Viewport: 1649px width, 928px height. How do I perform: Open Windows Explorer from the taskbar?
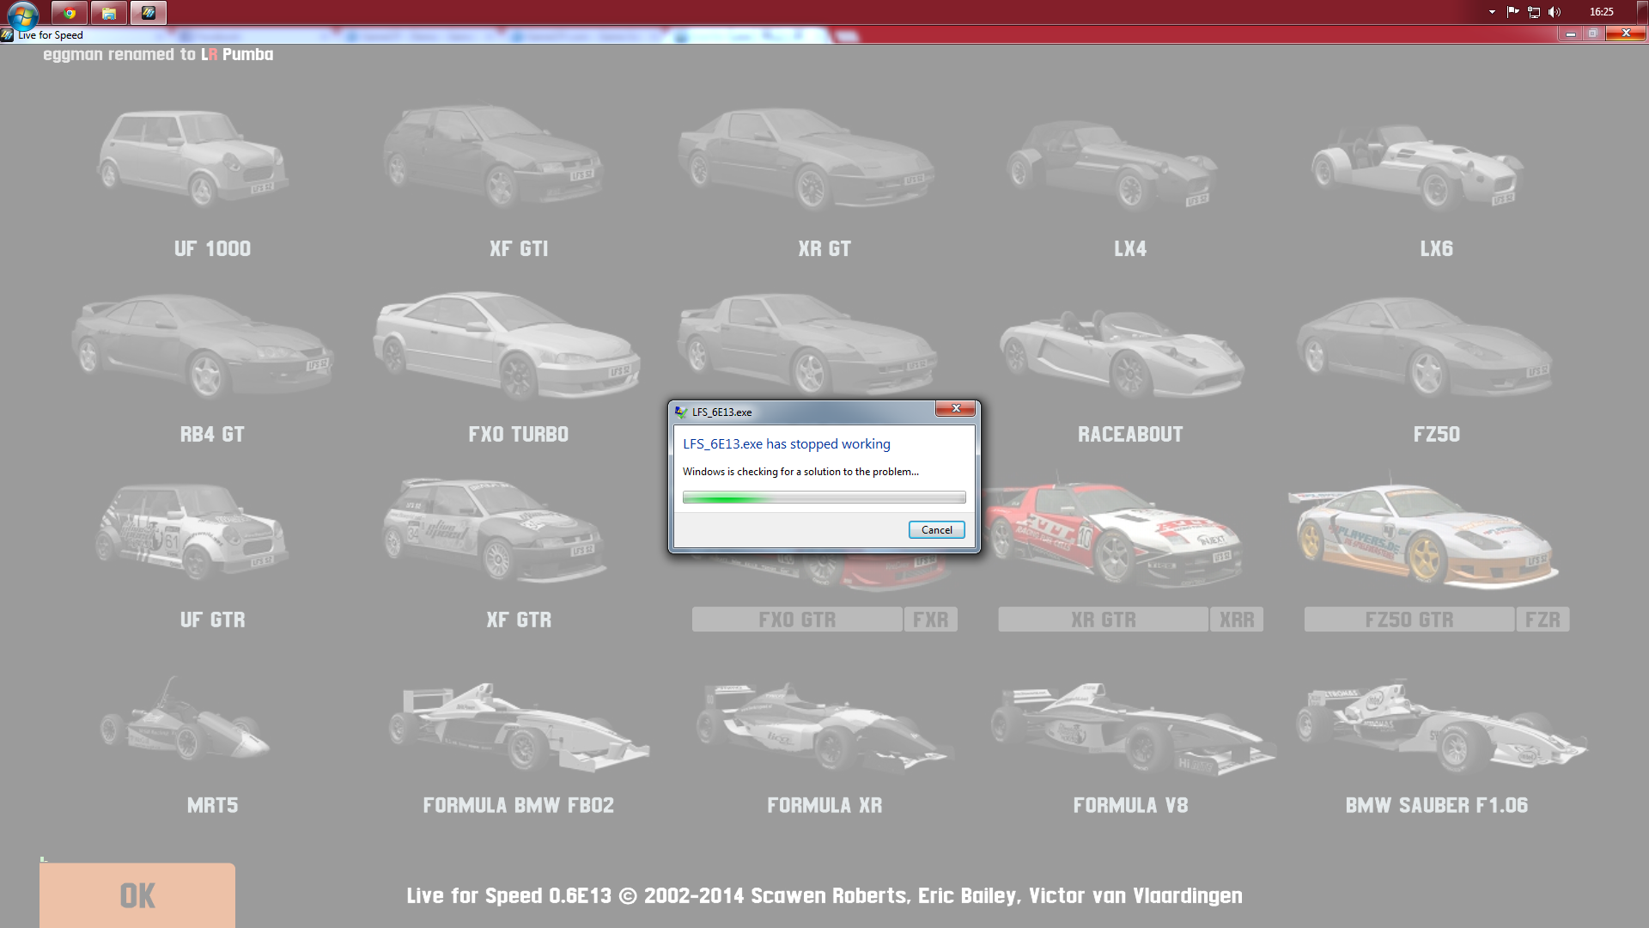109,13
